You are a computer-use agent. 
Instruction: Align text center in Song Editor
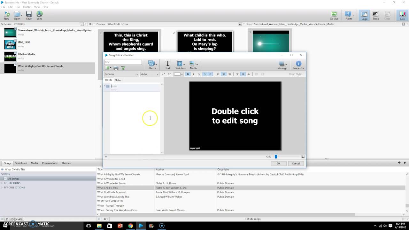pyautogui.click(x=224, y=74)
